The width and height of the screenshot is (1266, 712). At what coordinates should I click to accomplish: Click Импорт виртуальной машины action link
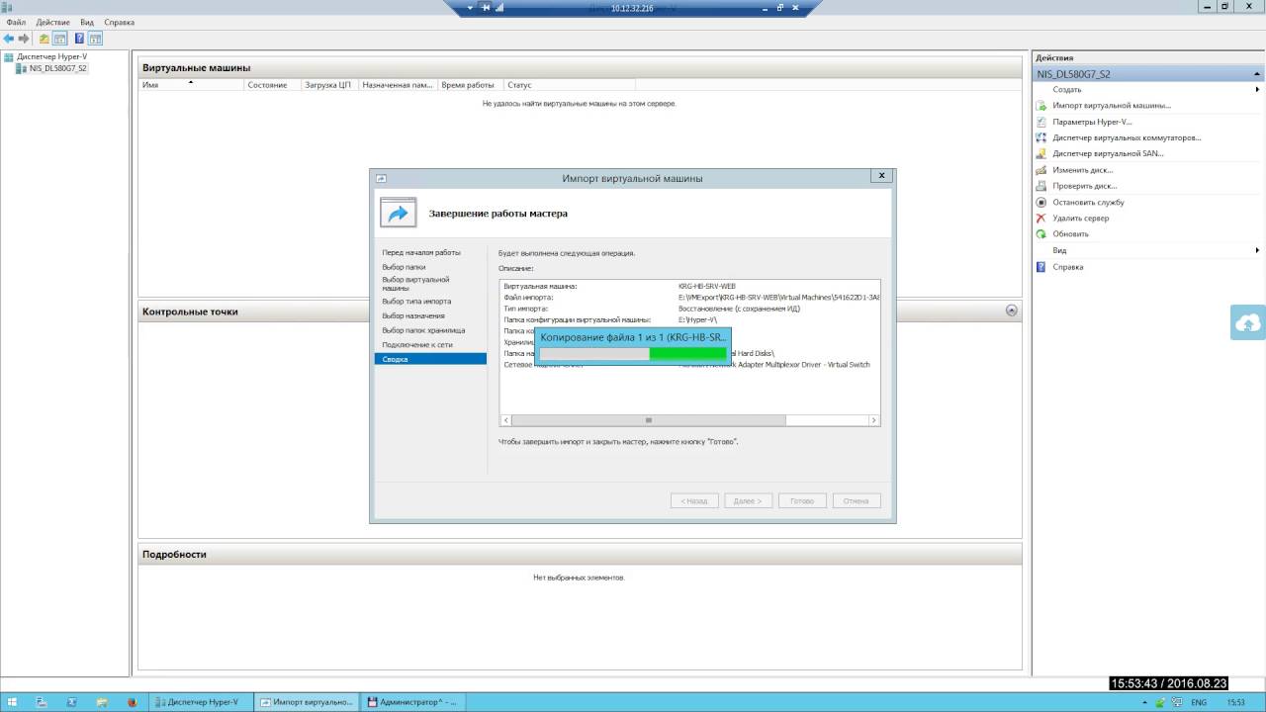click(1112, 105)
